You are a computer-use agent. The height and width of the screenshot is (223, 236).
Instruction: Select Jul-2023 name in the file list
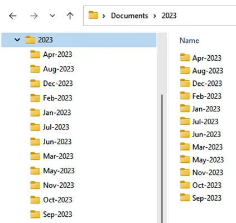[x=205, y=122]
